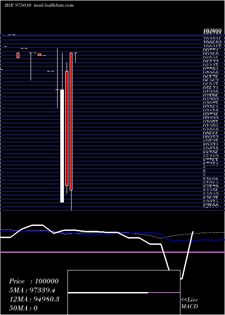Click the tallest red candlestick body
Viewport: 225px width, 315px height.
tap(71, 121)
